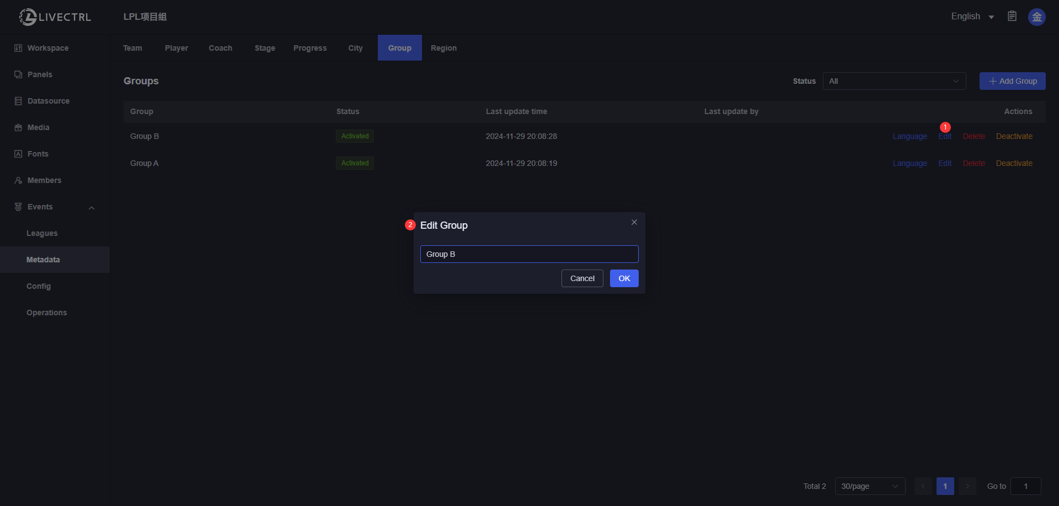Screen dimensions: 1059x506
Task: Click the Panels icon in sidebar
Action: tap(18, 74)
